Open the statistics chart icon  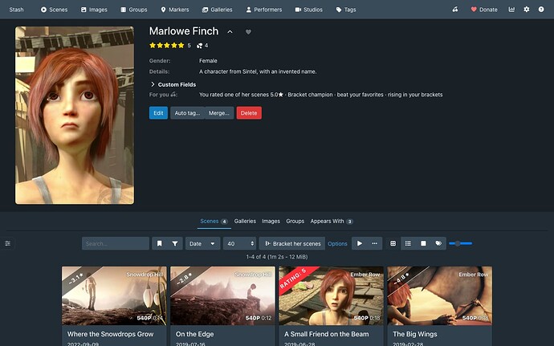[x=511, y=10]
